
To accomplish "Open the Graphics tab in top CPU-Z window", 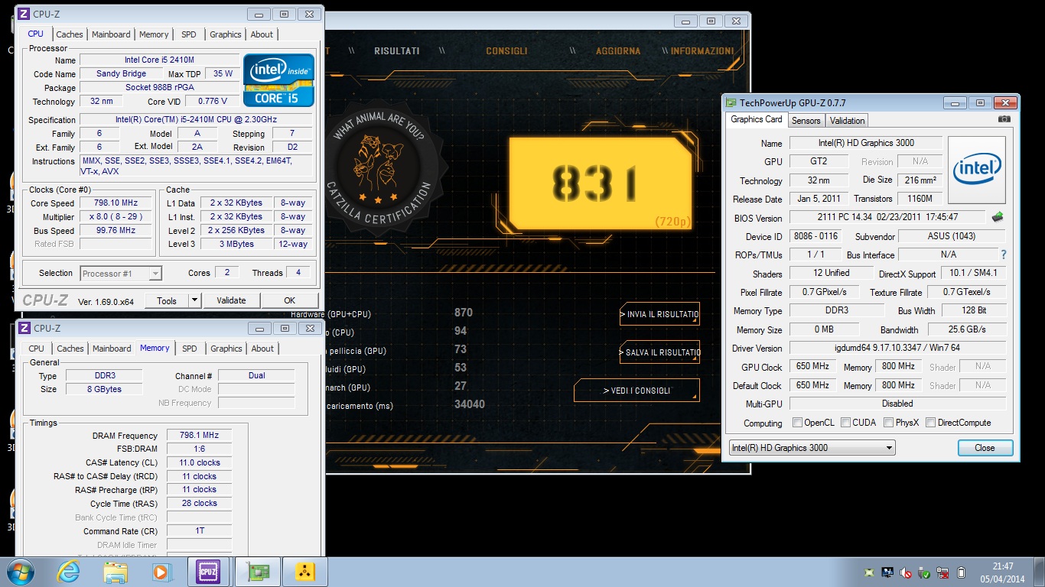I will (x=226, y=34).
